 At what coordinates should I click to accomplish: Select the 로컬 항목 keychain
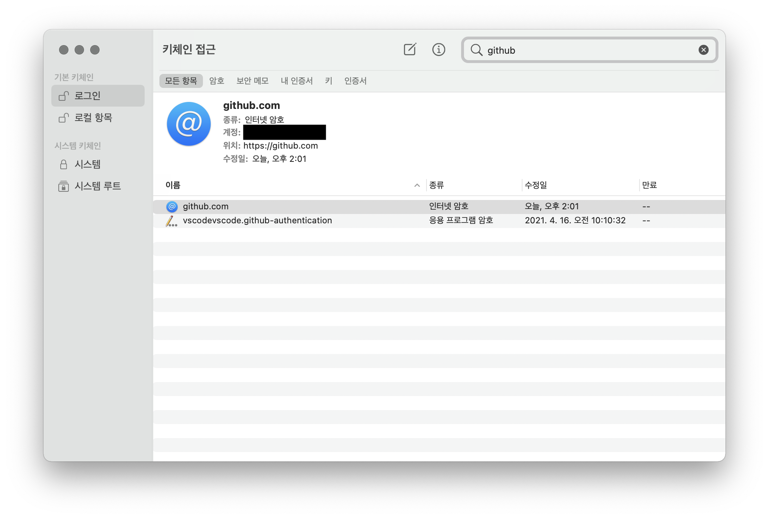pyautogui.click(x=93, y=117)
